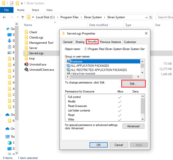Select the Management Tool folder icon
Image resolution: width=173 pixels, height=160 pixels.
coord(26,43)
